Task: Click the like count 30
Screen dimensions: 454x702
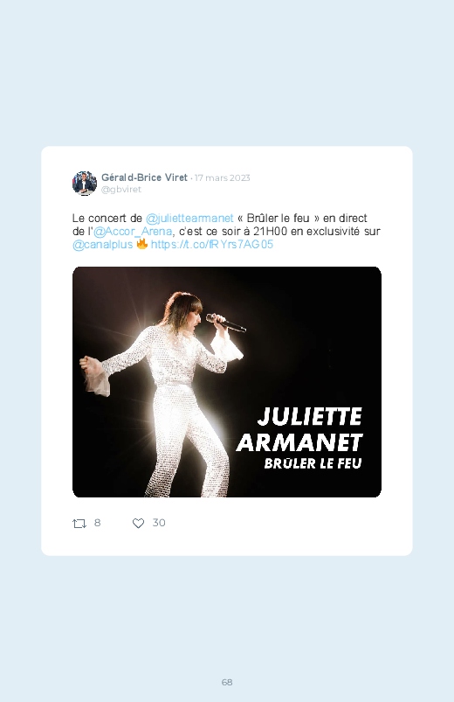Action: [x=159, y=523]
